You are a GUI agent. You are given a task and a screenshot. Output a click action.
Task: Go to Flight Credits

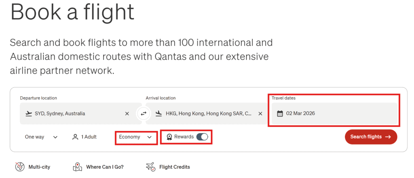pos(174,167)
